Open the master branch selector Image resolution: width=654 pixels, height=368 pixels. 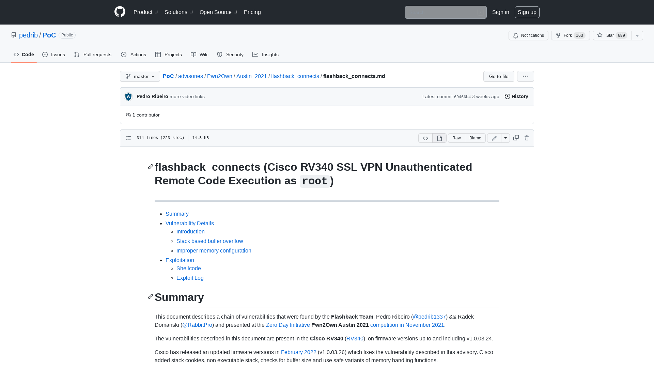point(140,76)
